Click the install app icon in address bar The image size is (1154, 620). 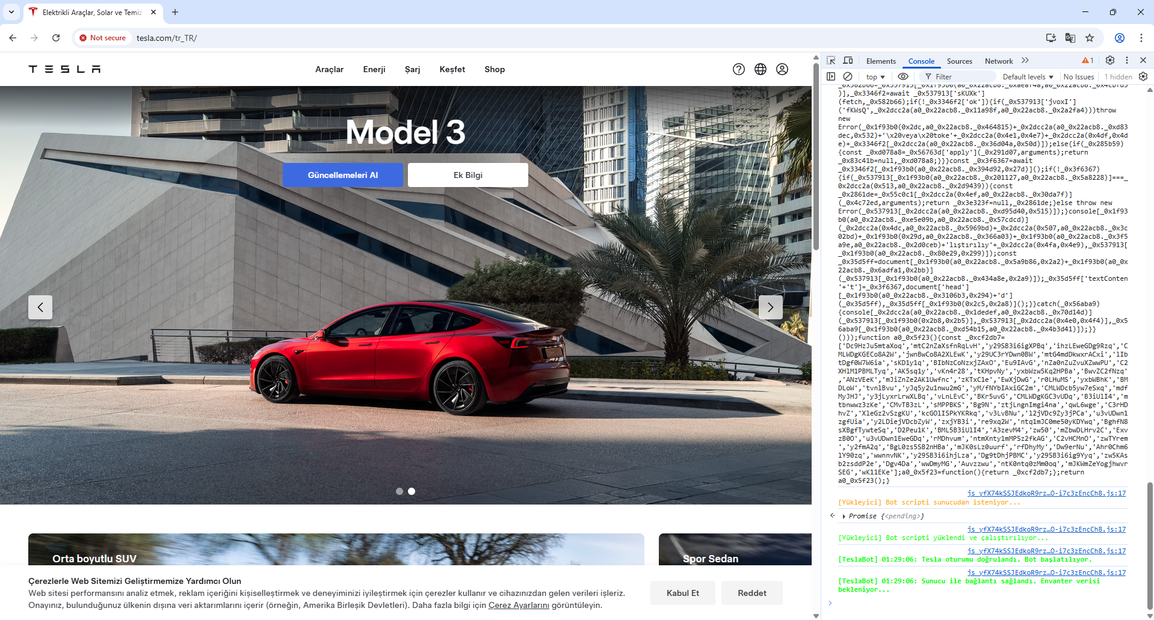click(x=1051, y=38)
